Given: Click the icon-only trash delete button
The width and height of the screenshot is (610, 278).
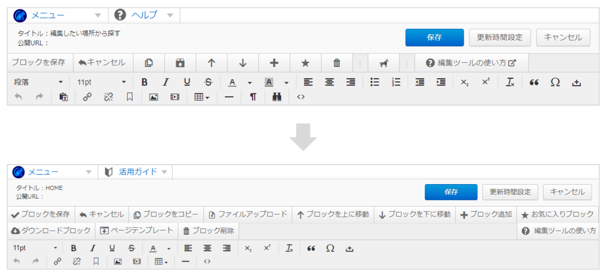Looking at the screenshot, I should 337,63.
